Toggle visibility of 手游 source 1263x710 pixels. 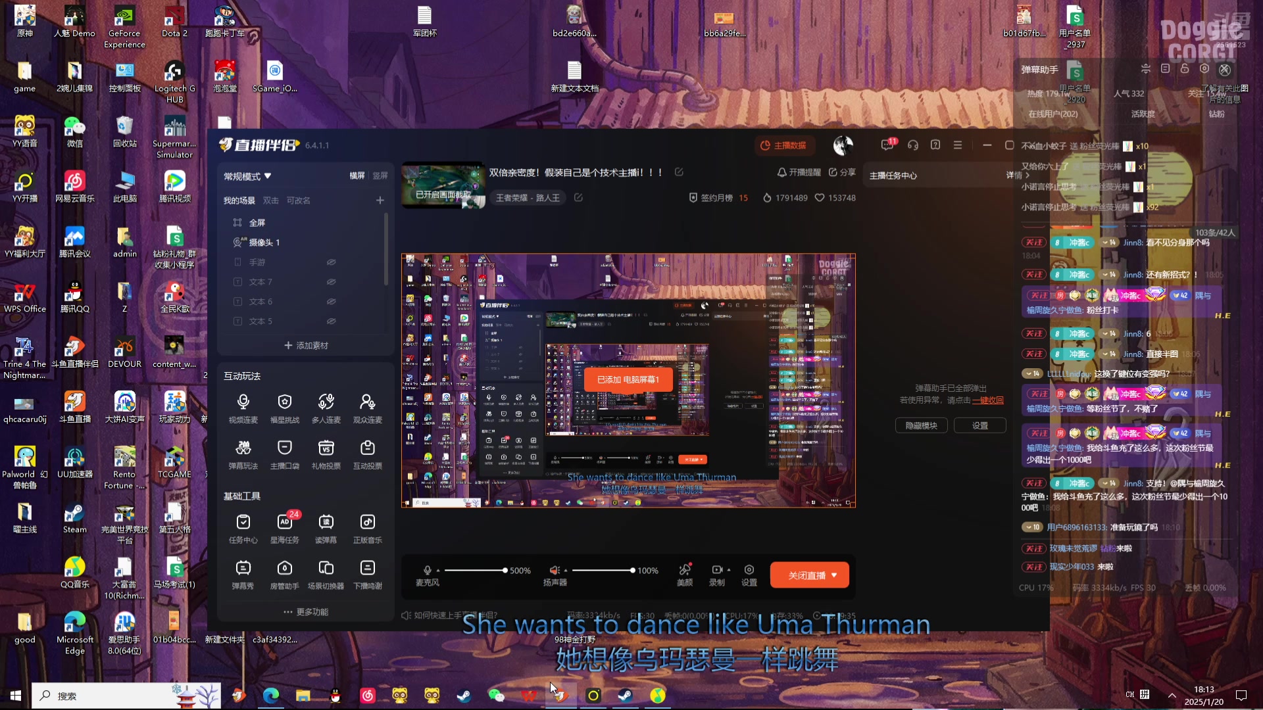click(332, 262)
